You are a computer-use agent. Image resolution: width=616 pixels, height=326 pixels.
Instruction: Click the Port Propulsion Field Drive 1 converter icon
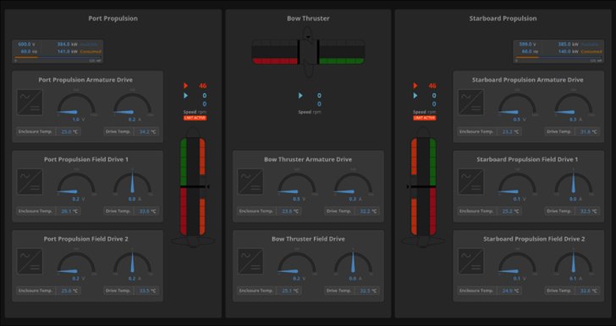30,182
